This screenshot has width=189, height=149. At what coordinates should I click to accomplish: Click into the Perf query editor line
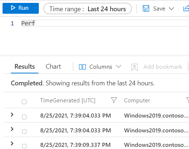(105, 23)
